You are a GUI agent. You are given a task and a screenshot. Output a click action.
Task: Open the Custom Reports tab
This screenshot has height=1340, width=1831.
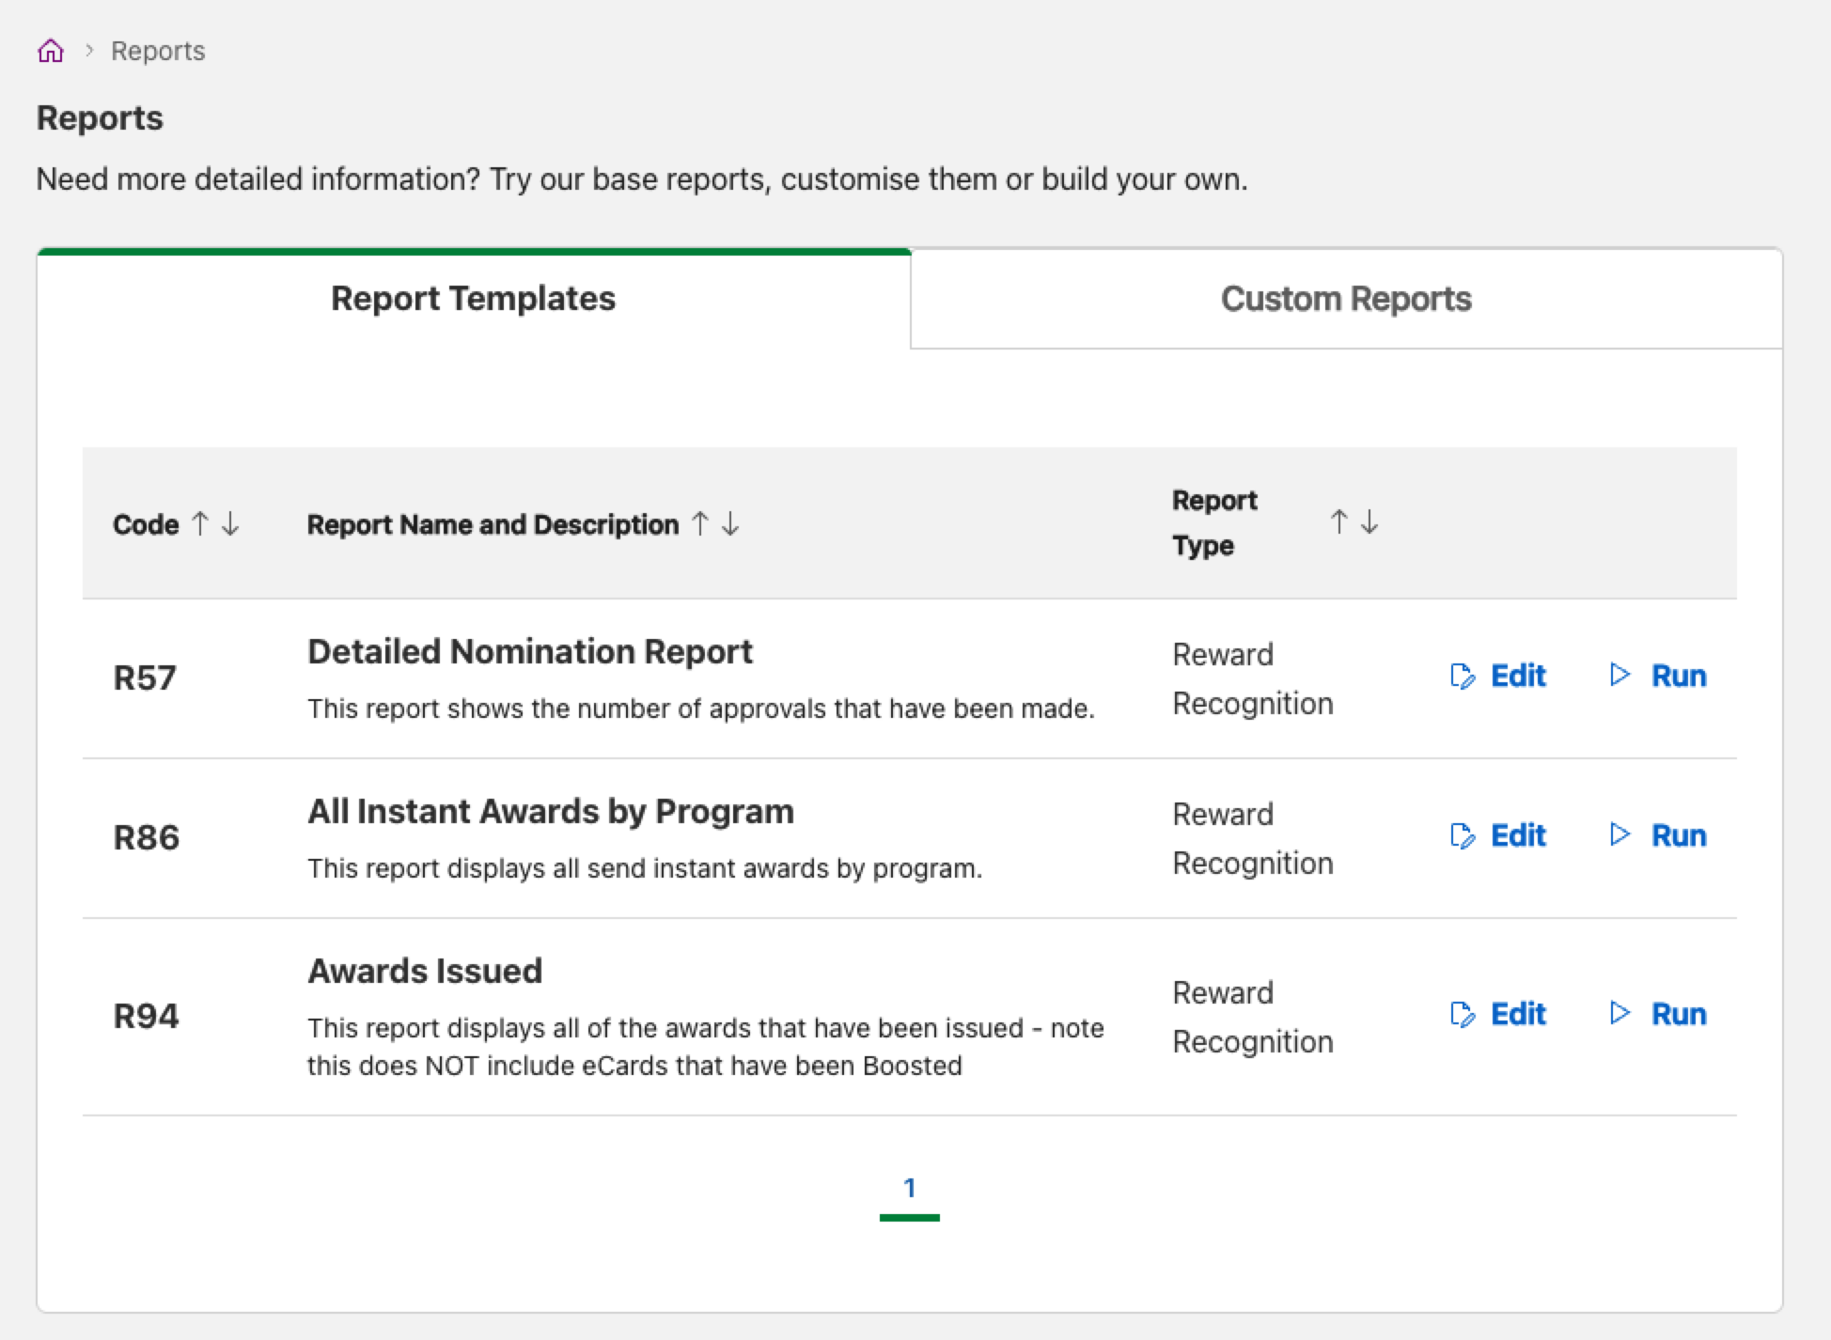click(x=1346, y=298)
